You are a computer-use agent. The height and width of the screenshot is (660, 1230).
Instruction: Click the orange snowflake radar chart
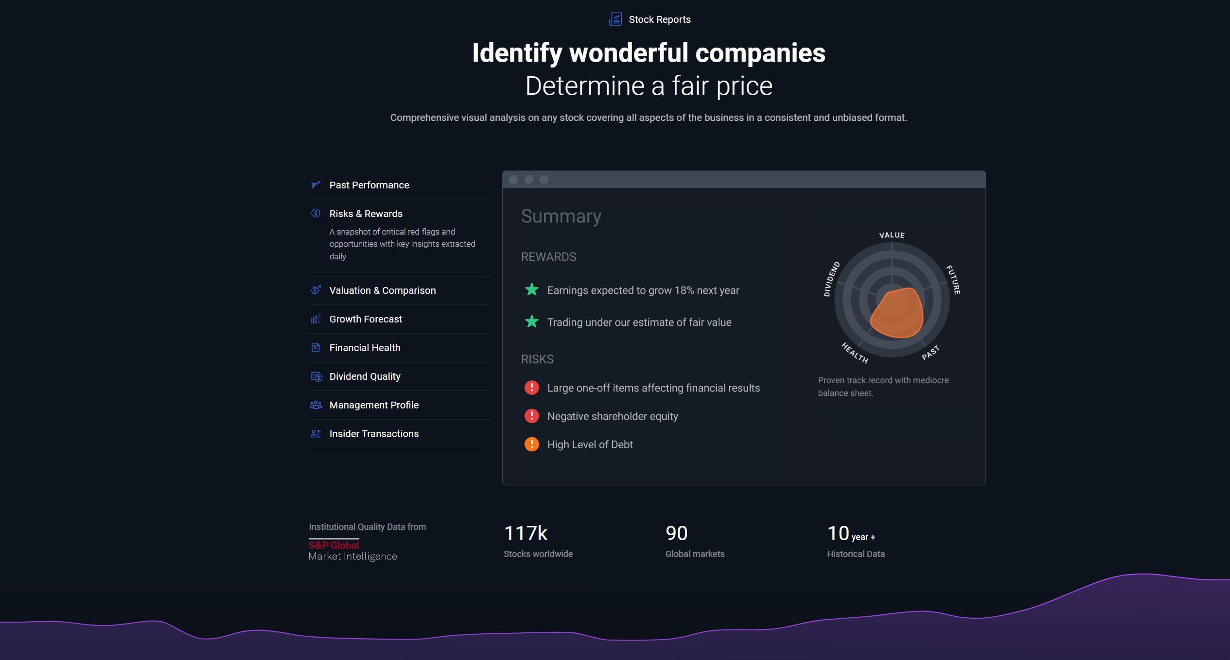coord(896,313)
